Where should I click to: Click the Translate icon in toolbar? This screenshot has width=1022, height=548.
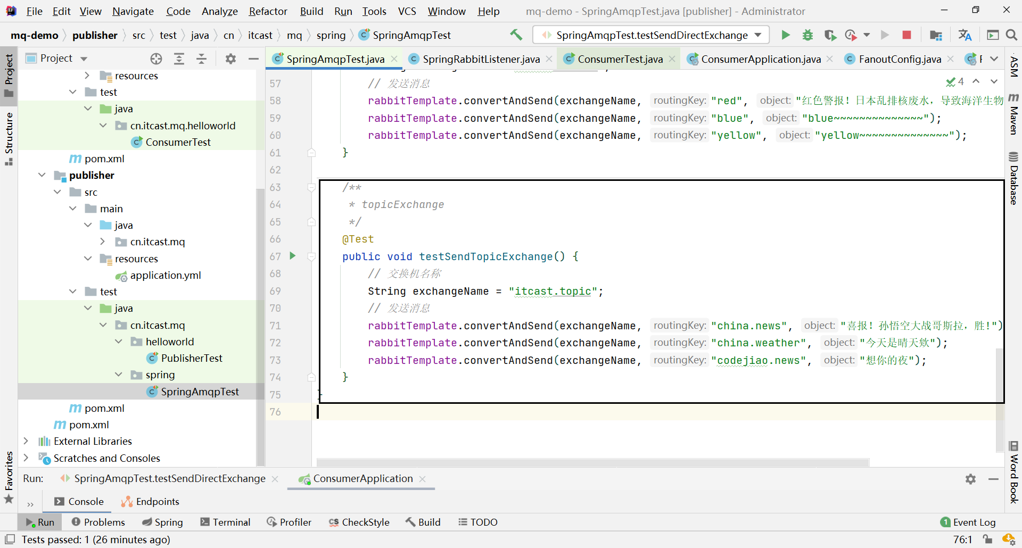point(965,35)
